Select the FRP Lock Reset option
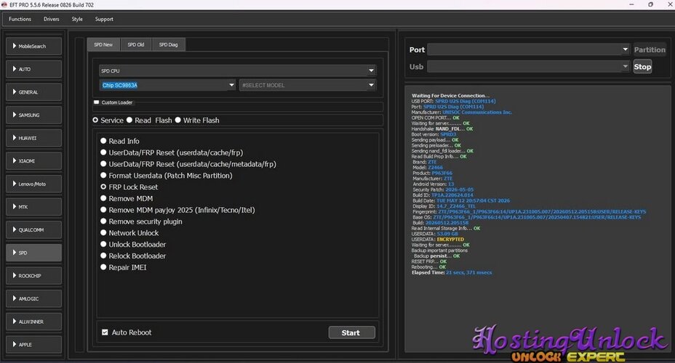 coord(103,187)
